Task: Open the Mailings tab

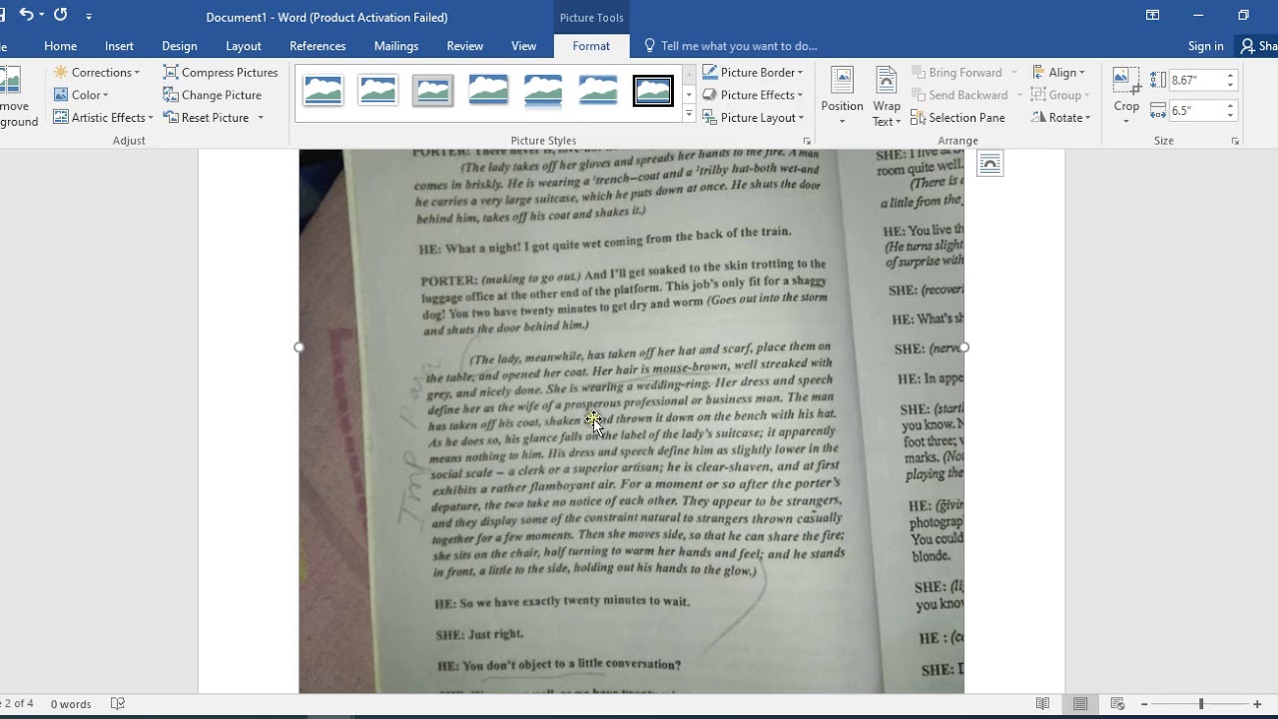Action: tap(396, 46)
